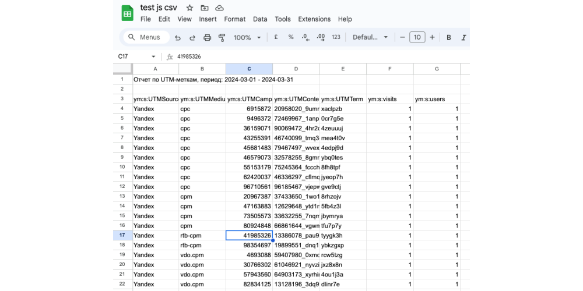Screen dimensions: 583x291
Task: Decrease decimal places icon
Action: (306, 37)
